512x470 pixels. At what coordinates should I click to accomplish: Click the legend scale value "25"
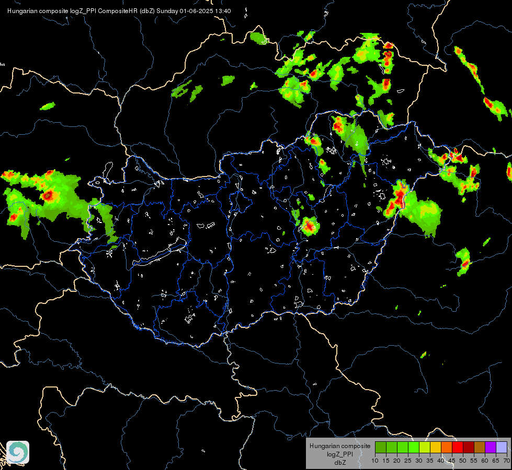408,461
